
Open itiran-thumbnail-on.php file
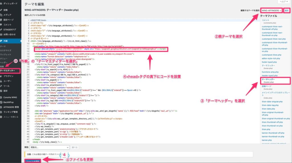tap(272, 126)
